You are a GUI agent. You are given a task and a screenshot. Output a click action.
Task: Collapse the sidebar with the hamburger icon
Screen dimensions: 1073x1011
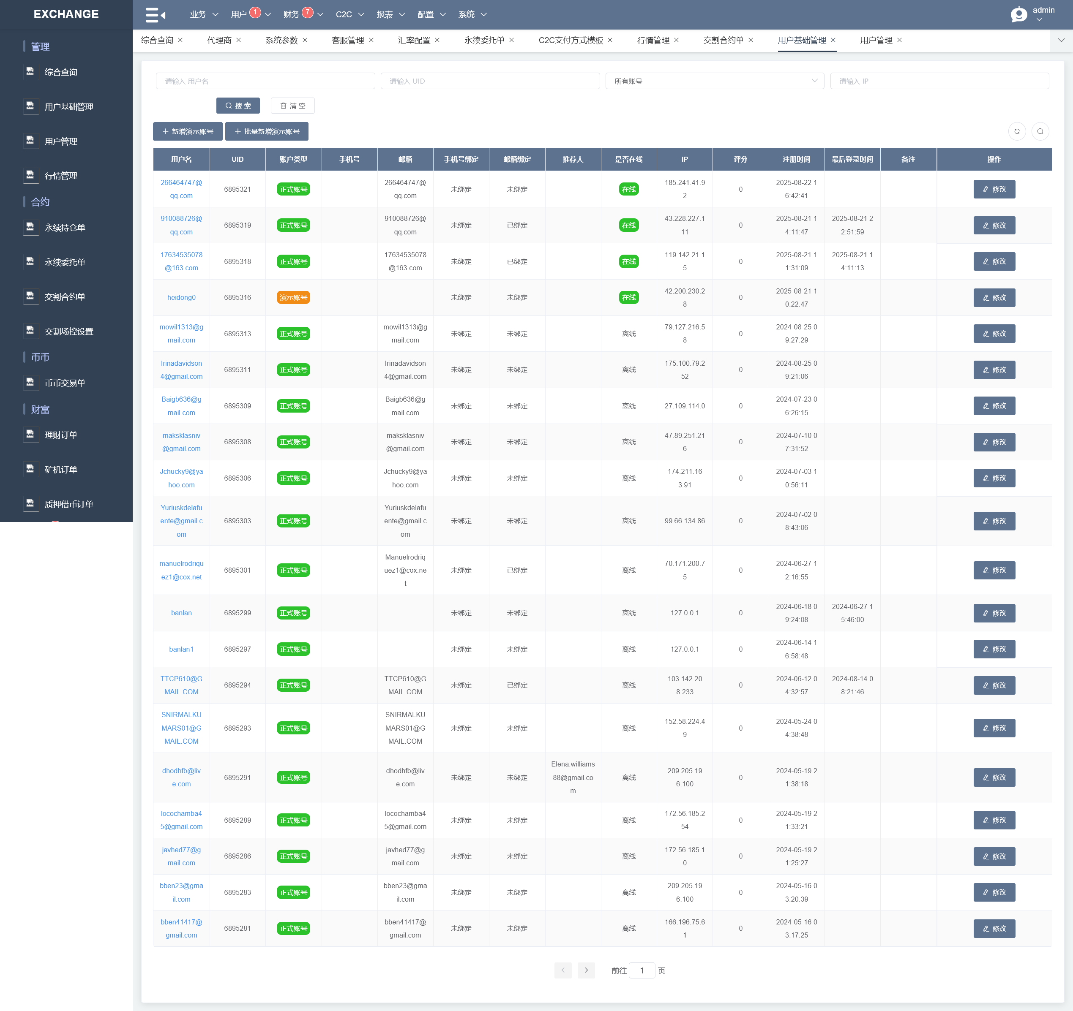[155, 14]
